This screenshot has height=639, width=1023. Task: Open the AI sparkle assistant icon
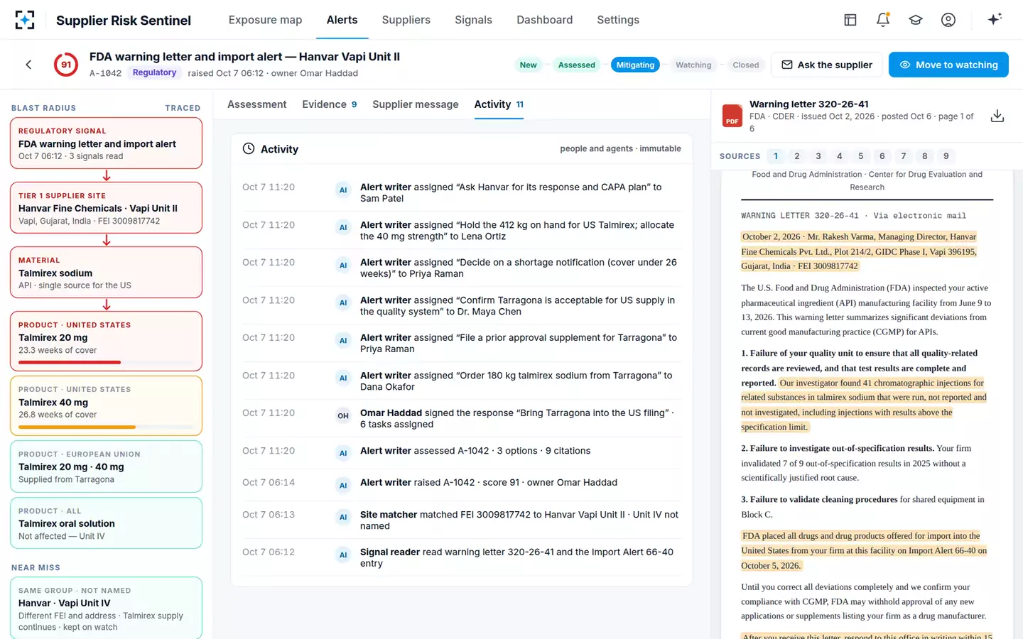[x=995, y=19]
